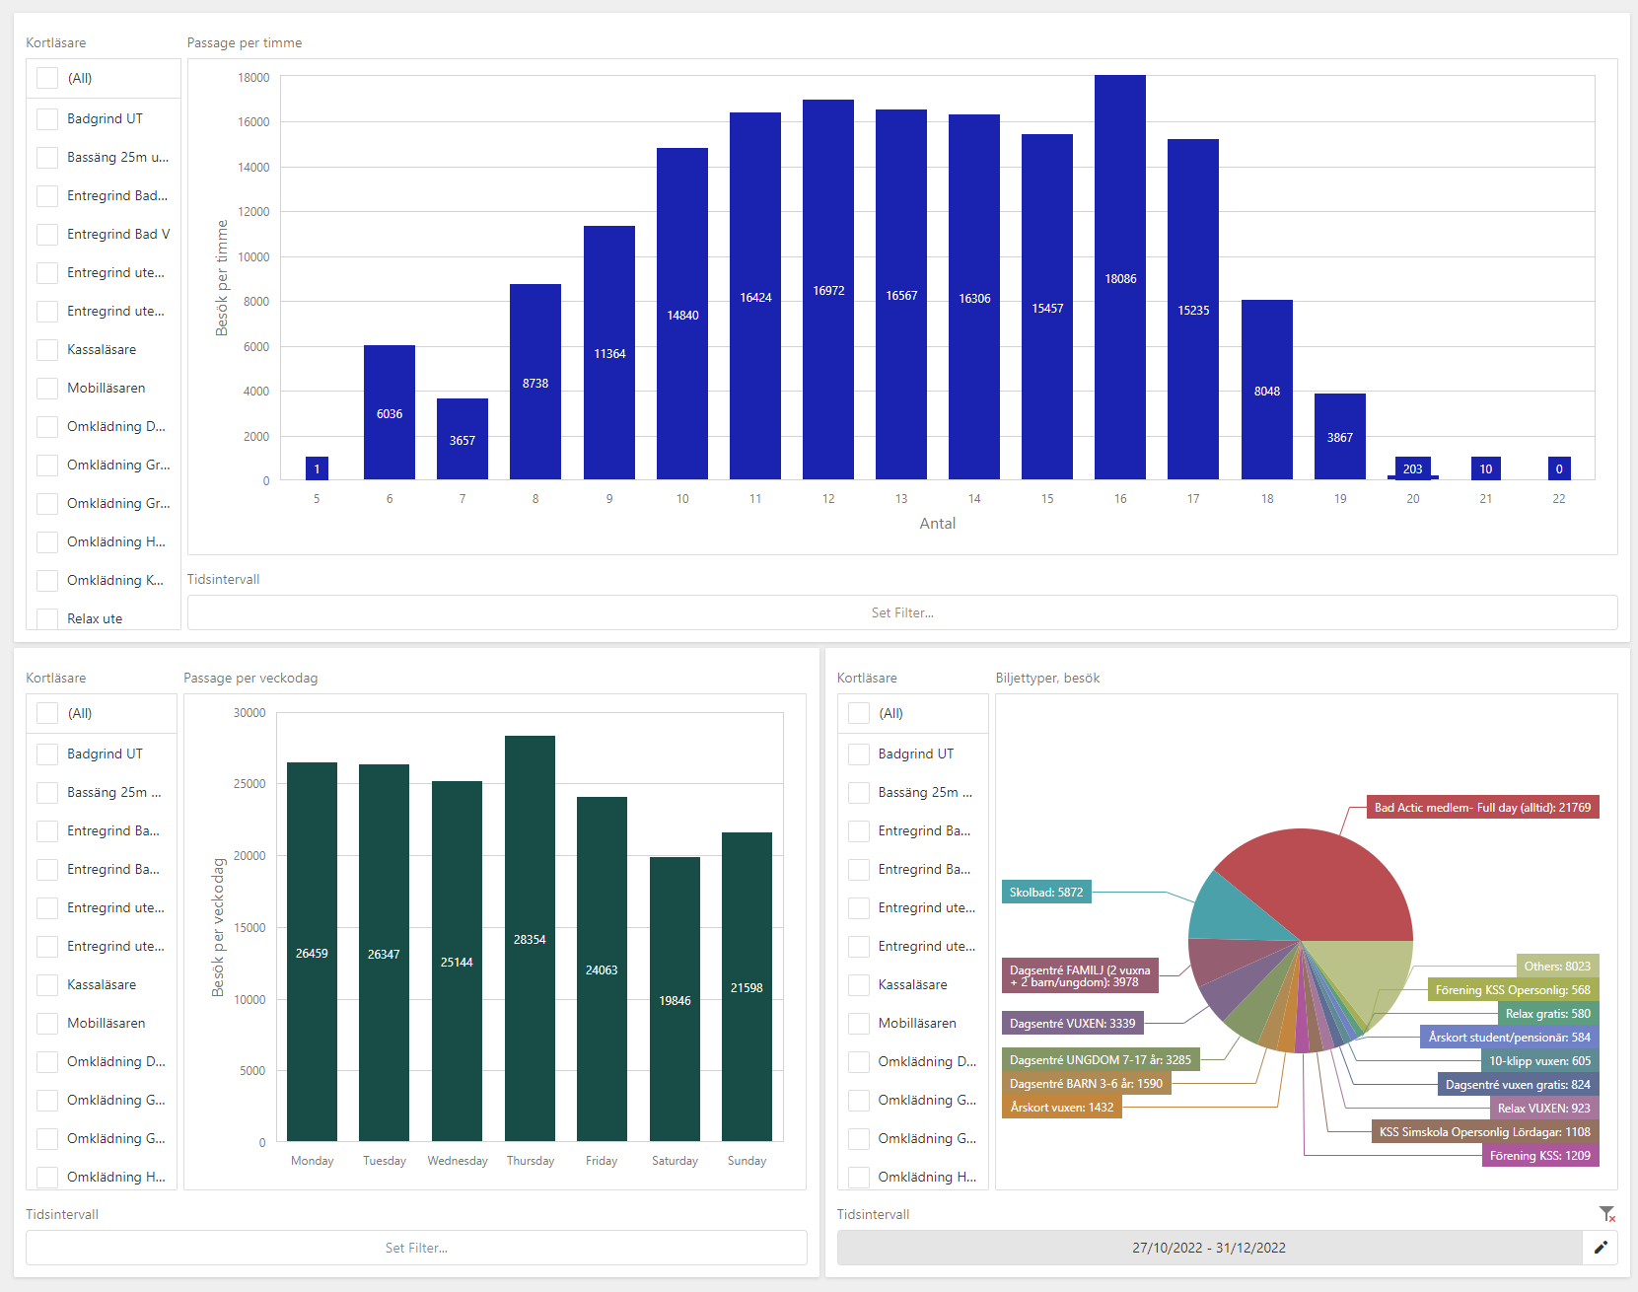Select the Dagsentré VUXEN: 3339 label
1638x1292 pixels.
[x=1072, y=1024]
